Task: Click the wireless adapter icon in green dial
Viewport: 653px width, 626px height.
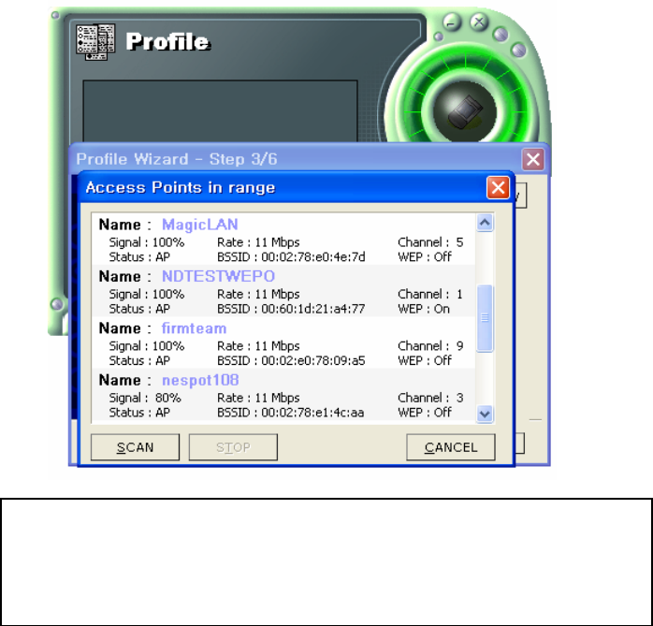Action: 465,111
